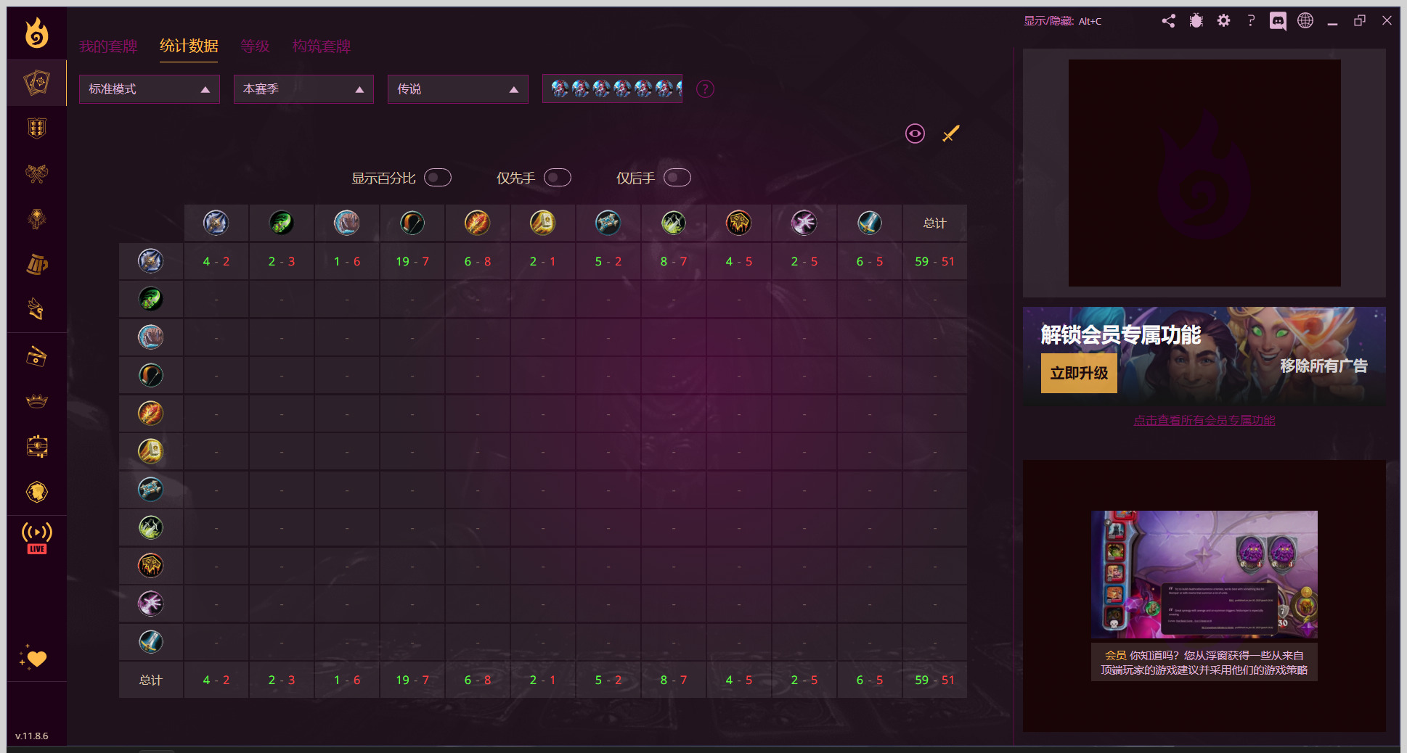Expand the 标准模式 dropdown
This screenshot has width=1407, height=753.
tap(150, 89)
